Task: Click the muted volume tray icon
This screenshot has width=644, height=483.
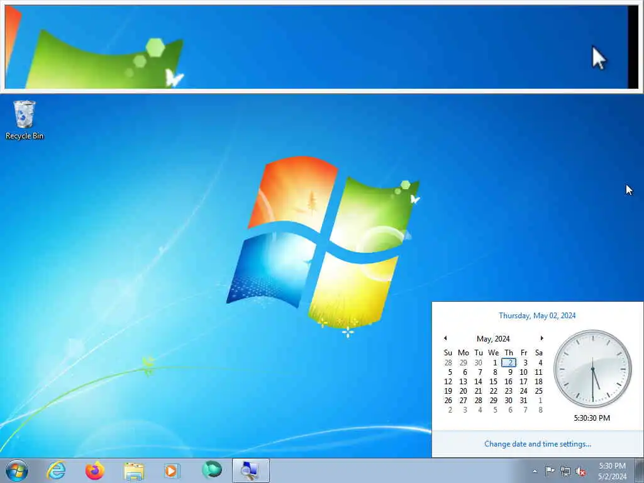Action: coord(580,471)
